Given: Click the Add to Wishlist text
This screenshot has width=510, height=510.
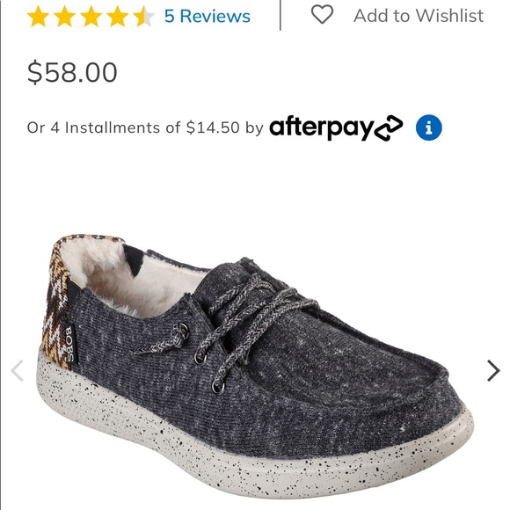Looking at the screenshot, I should pos(419,16).
